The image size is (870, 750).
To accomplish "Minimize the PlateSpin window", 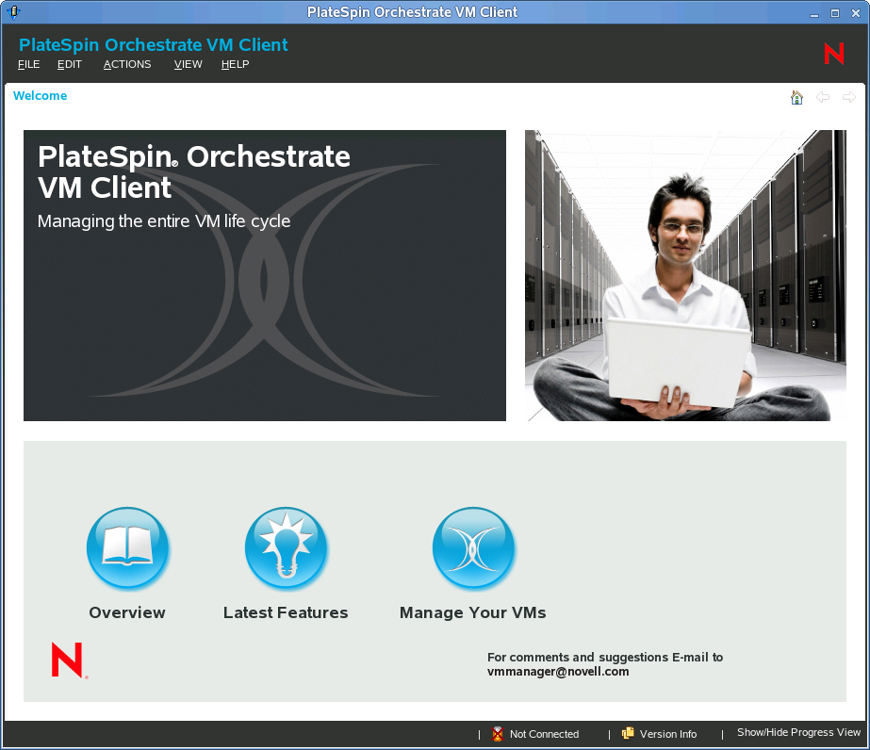I will pos(814,13).
